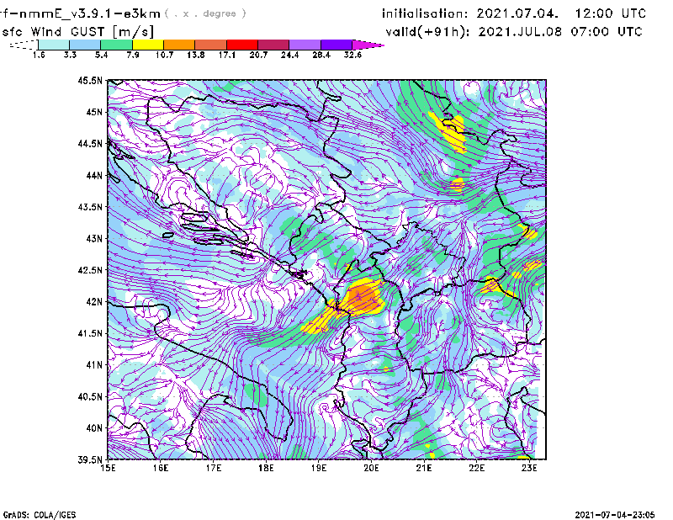Click the '2021-07-04-23:05' timestamp

[615, 515]
